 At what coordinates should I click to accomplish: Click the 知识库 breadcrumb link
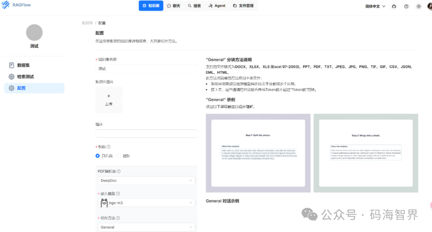(87, 23)
